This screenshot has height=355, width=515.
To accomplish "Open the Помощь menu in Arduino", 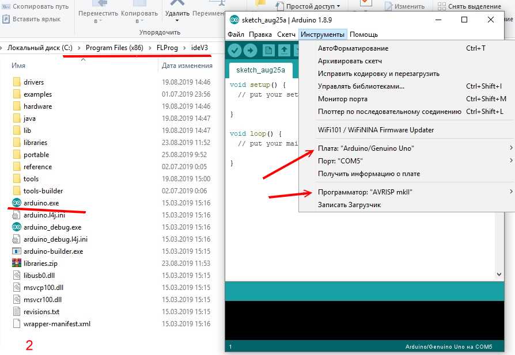I will 363,35.
